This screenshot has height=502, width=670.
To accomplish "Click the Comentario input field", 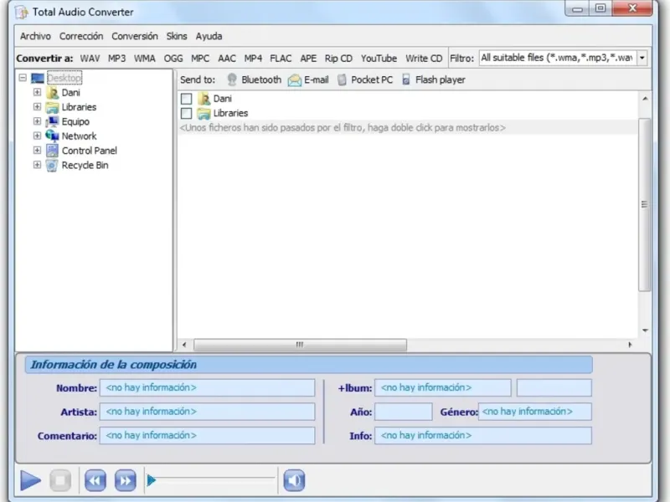I will 207,435.
